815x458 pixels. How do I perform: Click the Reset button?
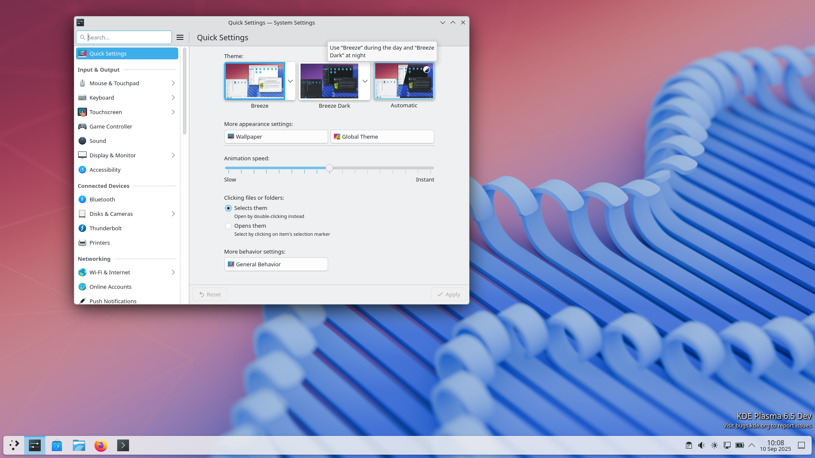coord(210,294)
